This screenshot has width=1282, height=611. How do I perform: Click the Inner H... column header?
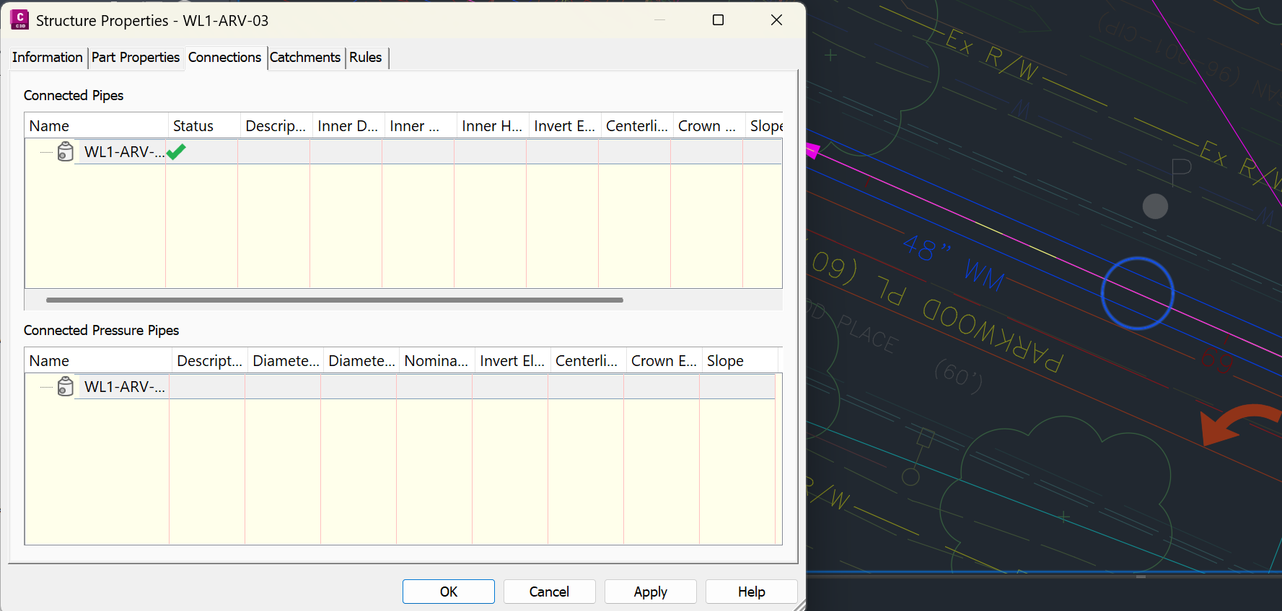click(x=492, y=126)
